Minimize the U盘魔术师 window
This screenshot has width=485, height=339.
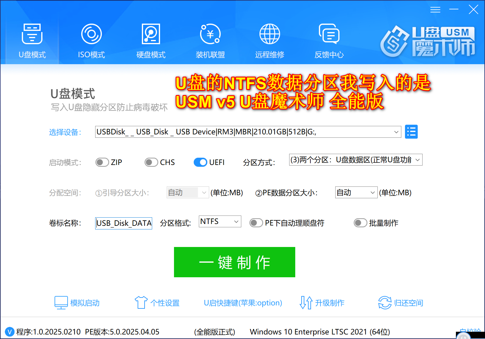(x=454, y=10)
